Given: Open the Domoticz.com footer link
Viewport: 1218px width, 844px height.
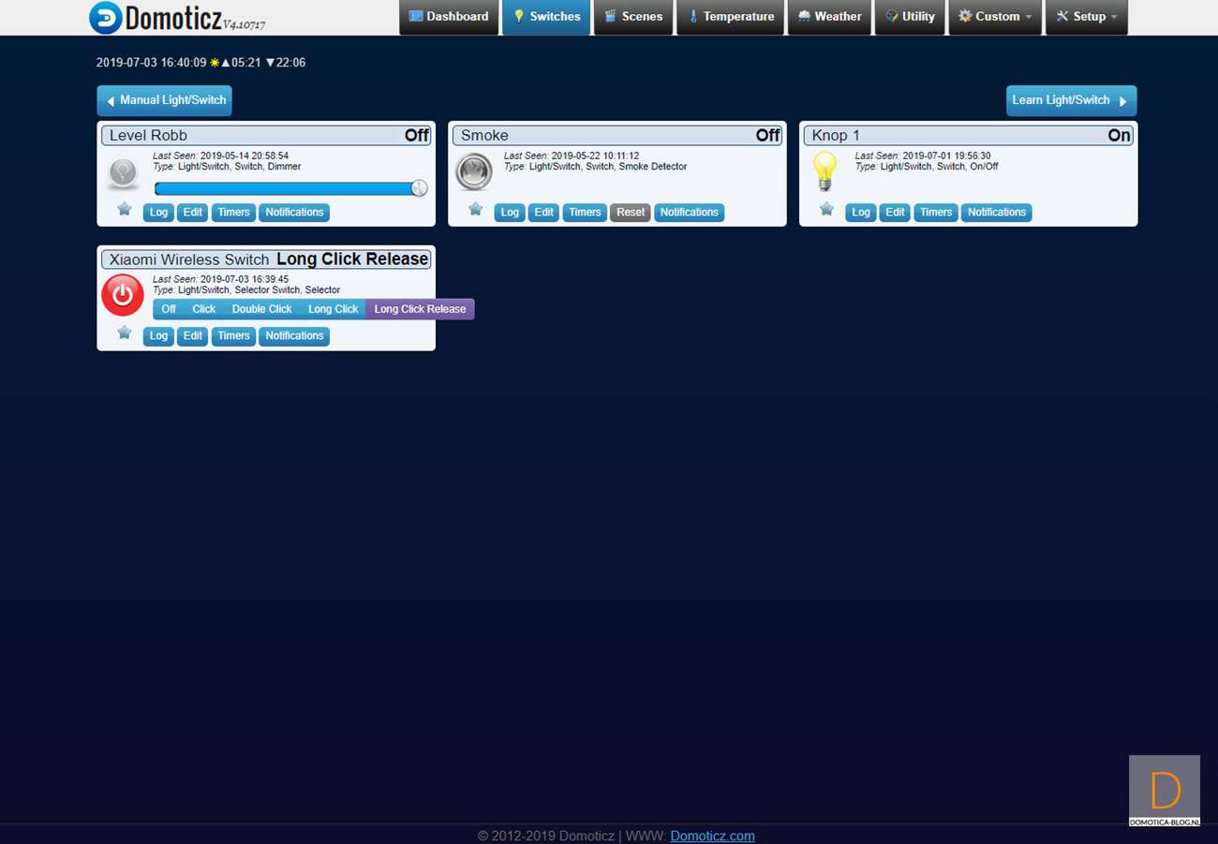Looking at the screenshot, I should [712, 836].
